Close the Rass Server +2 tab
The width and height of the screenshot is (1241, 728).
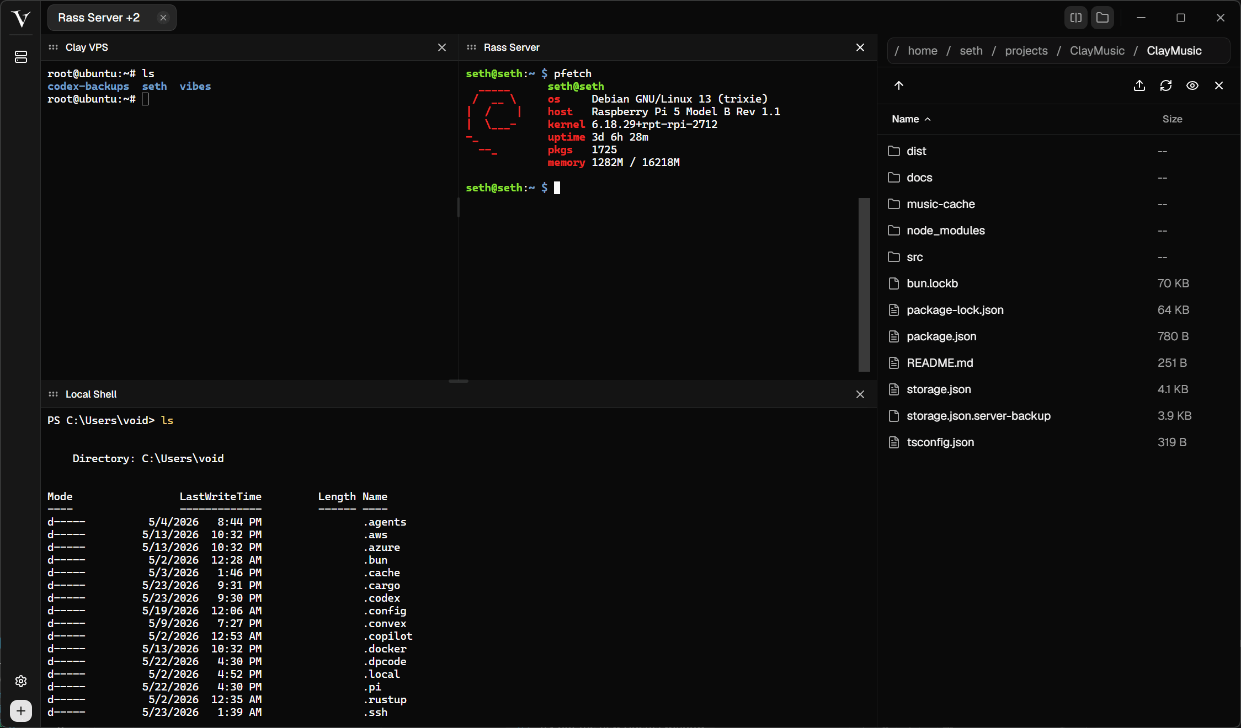163,18
